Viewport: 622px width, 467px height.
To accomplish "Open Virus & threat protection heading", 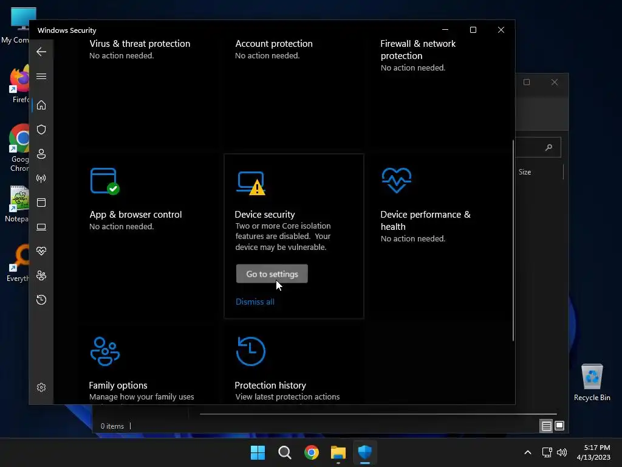I will pyautogui.click(x=140, y=44).
